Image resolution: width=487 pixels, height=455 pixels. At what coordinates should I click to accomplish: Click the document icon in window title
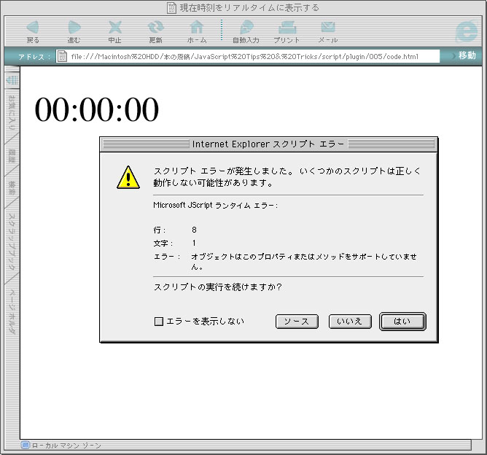pyautogui.click(x=171, y=8)
